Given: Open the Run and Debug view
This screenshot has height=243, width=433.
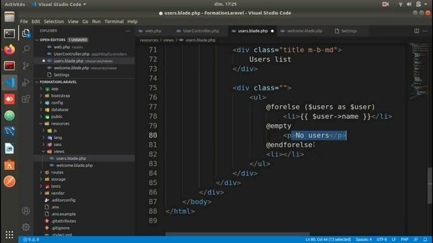Looking at the screenshot, I should [x=26, y=82].
